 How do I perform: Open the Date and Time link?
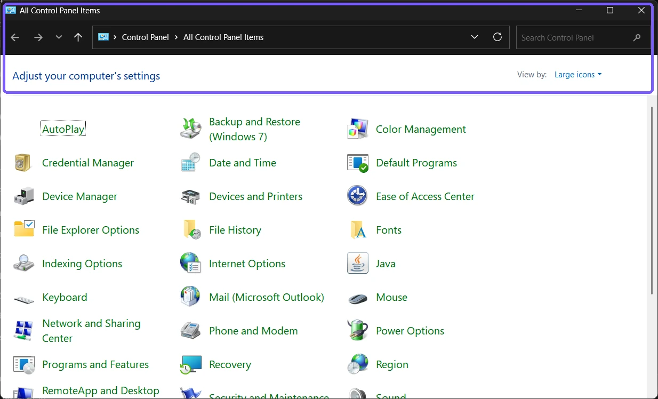[x=243, y=163]
